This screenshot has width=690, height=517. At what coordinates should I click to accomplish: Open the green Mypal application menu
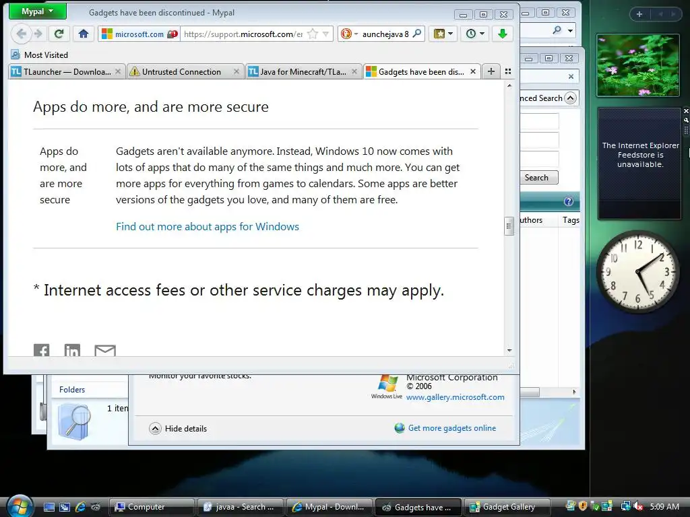[x=38, y=12]
